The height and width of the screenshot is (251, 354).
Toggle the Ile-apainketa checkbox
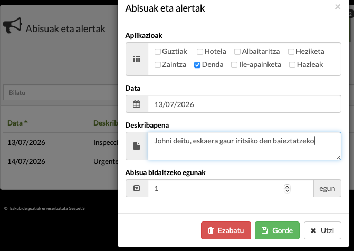[234, 65]
